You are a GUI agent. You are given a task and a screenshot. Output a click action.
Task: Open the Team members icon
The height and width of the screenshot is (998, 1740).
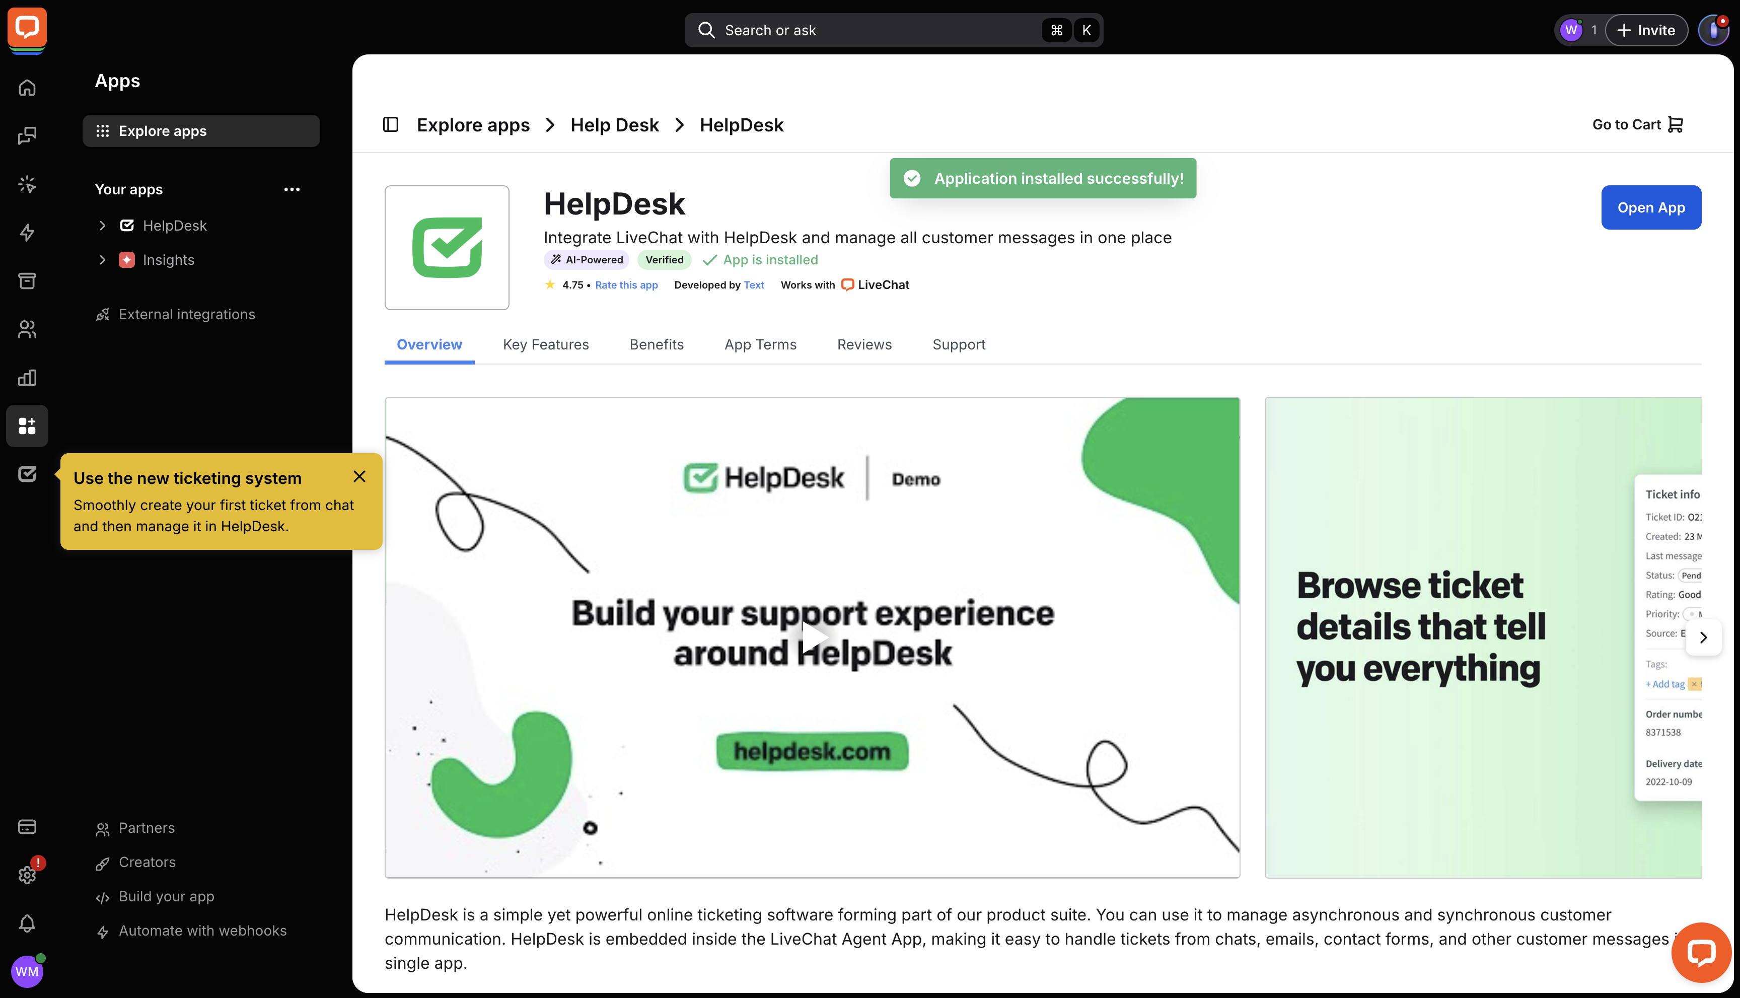click(x=27, y=329)
